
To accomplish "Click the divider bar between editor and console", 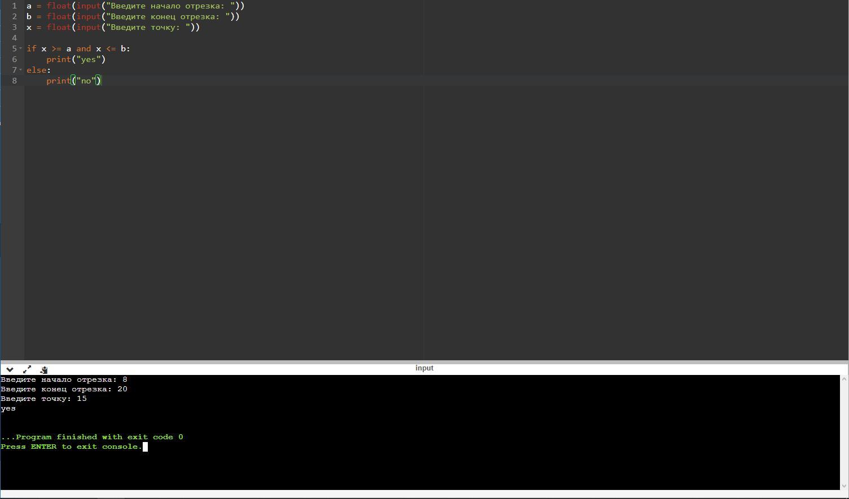I will 424,361.
